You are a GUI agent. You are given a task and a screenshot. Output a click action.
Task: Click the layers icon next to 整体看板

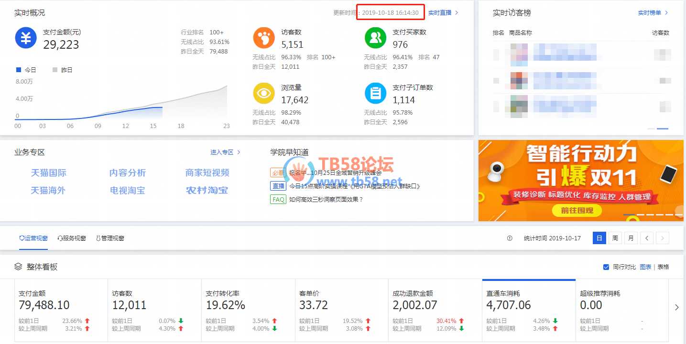point(18,267)
